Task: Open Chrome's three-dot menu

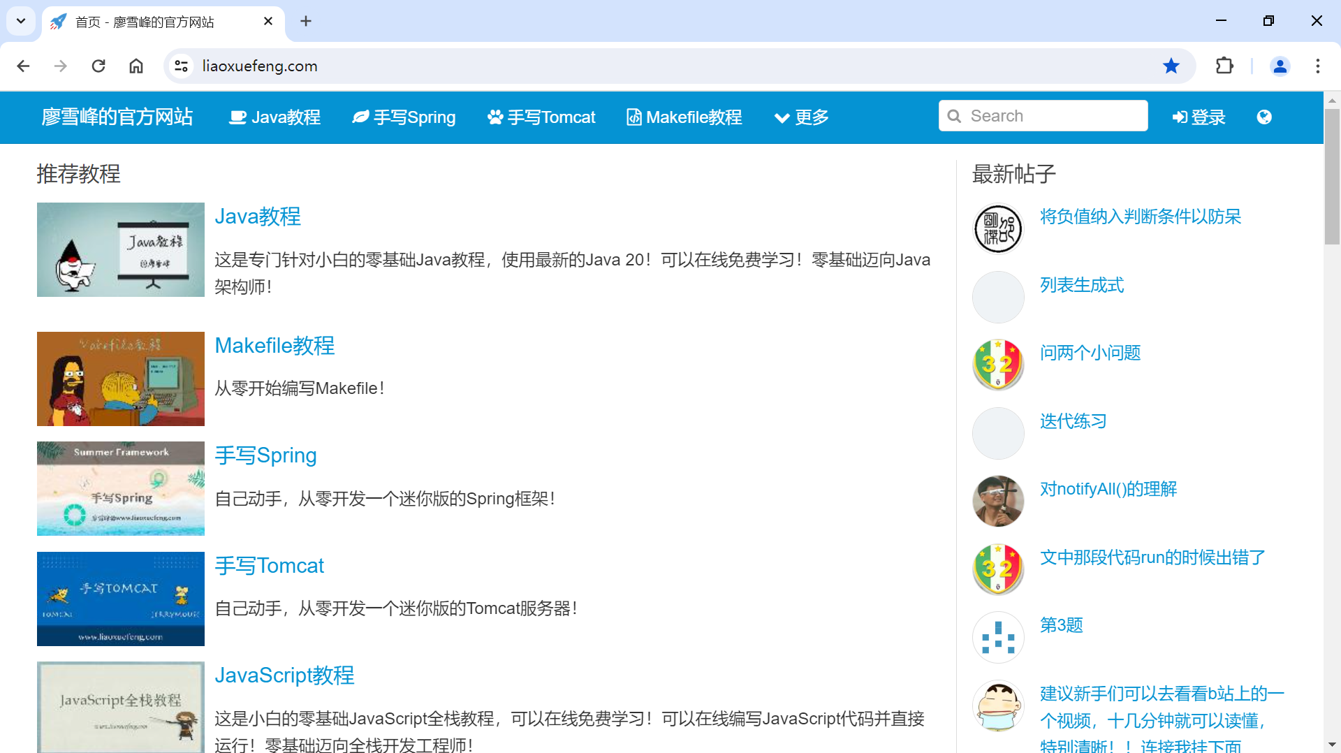Action: tap(1318, 66)
